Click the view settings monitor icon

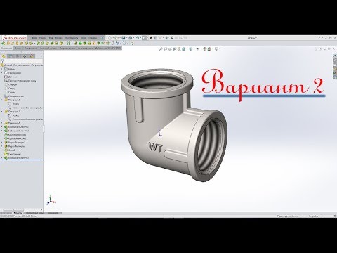(216, 49)
